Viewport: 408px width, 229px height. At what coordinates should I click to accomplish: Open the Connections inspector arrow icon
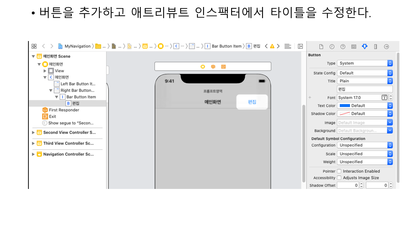click(x=386, y=47)
